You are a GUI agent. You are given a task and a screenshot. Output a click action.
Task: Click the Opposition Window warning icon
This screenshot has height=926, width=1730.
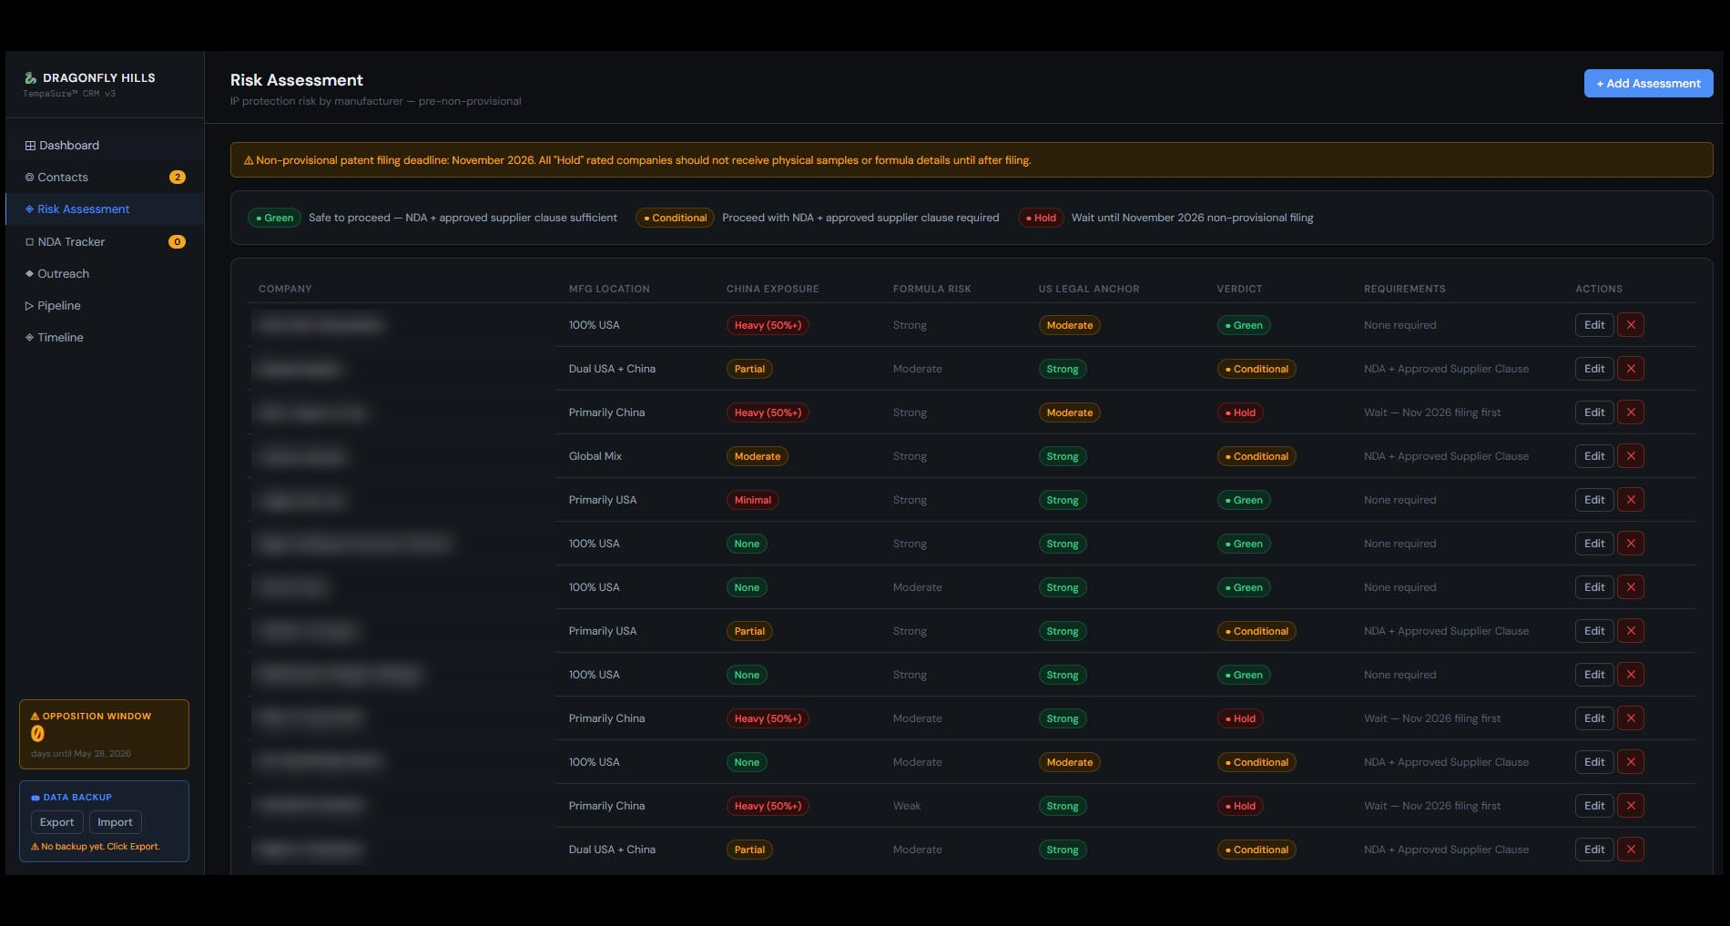click(x=36, y=717)
